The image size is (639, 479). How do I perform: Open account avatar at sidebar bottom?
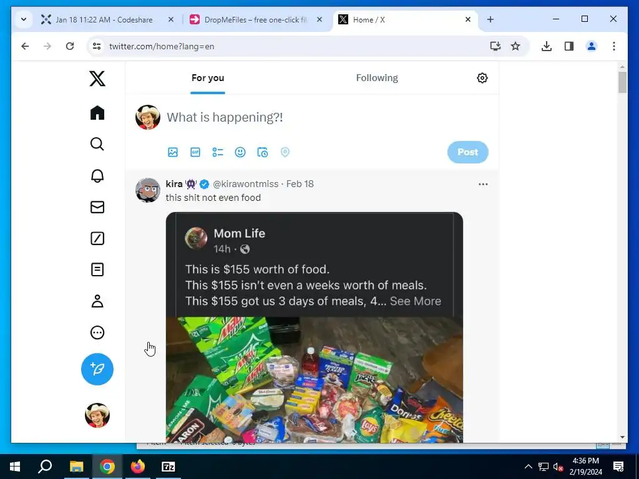point(97,415)
